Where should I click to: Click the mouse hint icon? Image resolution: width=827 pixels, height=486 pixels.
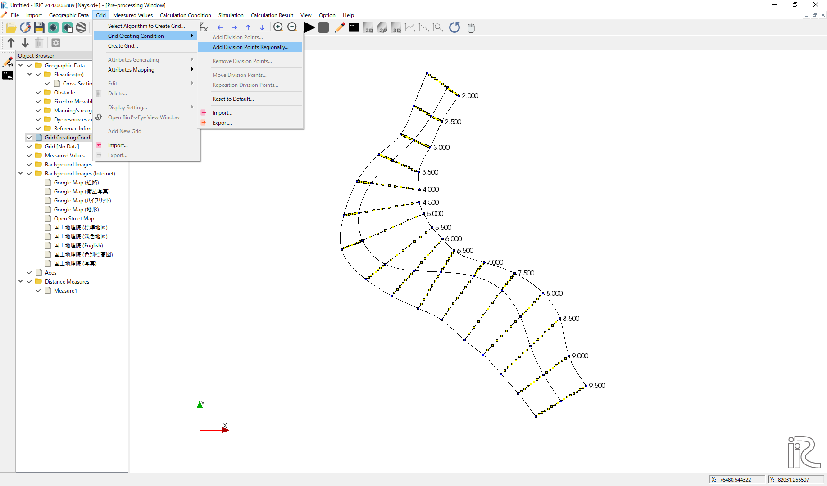coord(471,27)
